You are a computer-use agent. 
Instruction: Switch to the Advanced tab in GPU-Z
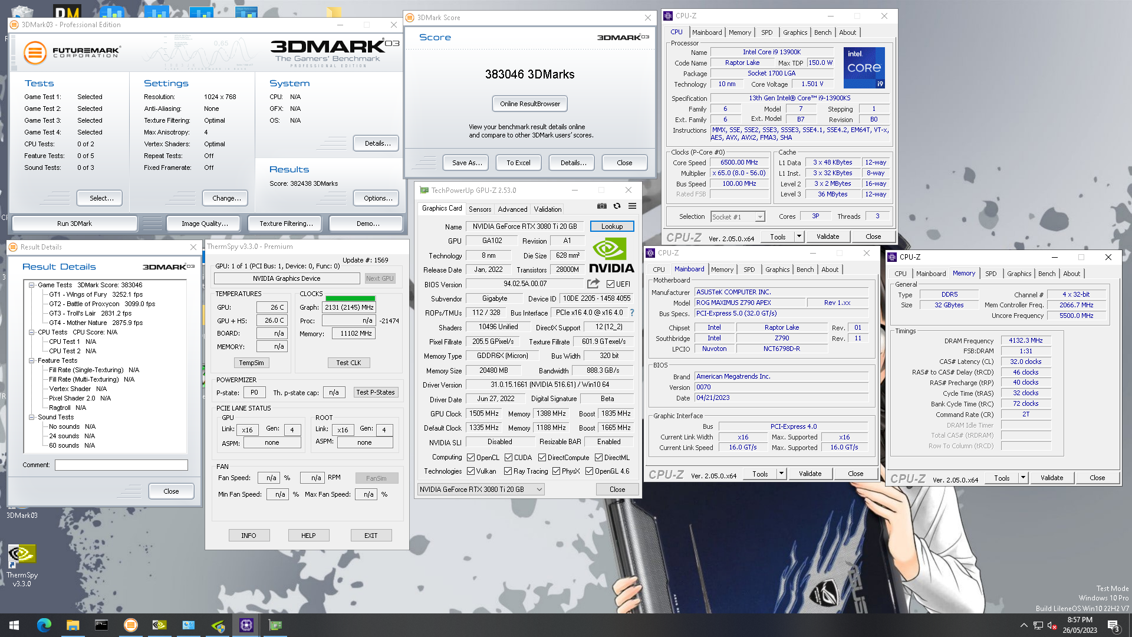coord(512,209)
